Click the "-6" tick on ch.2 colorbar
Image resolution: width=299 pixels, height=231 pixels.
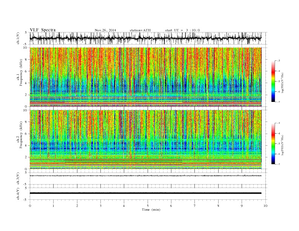(x=279, y=154)
